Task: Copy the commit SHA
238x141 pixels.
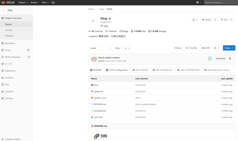Action: point(230,58)
